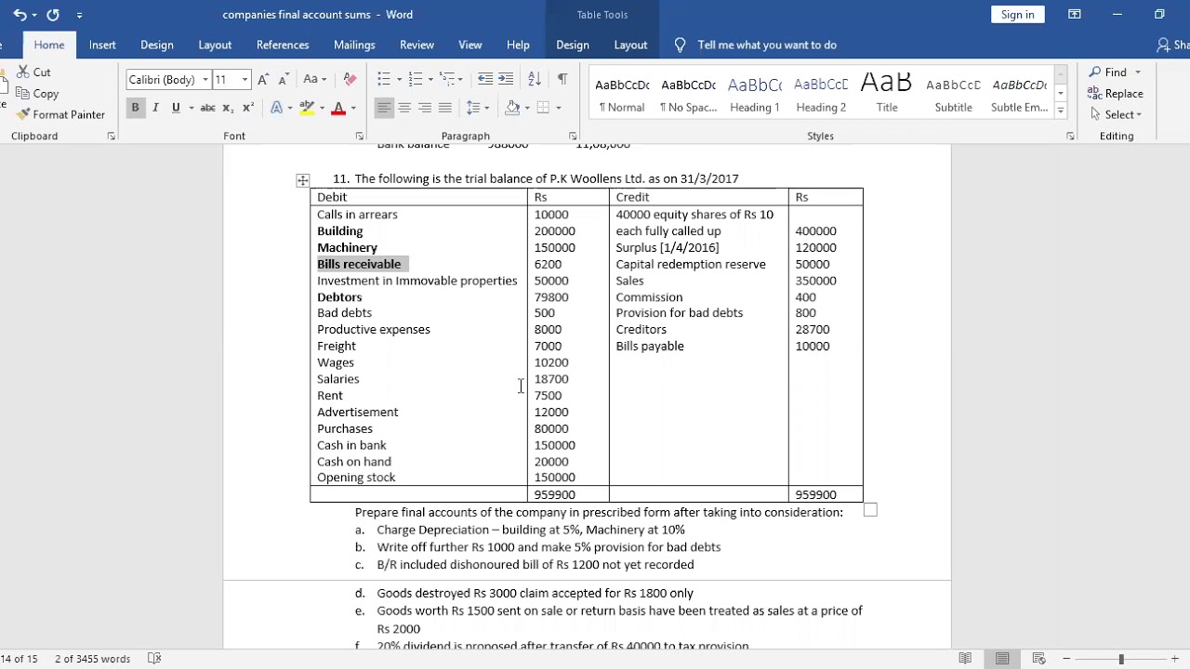Toggle Bold formatting
The width and height of the screenshot is (1190, 669).
point(135,108)
